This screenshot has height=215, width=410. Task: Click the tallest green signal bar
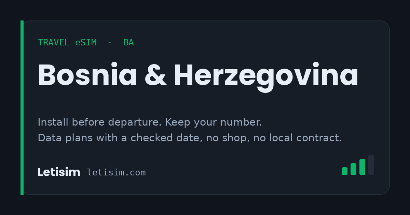[x=362, y=167]
